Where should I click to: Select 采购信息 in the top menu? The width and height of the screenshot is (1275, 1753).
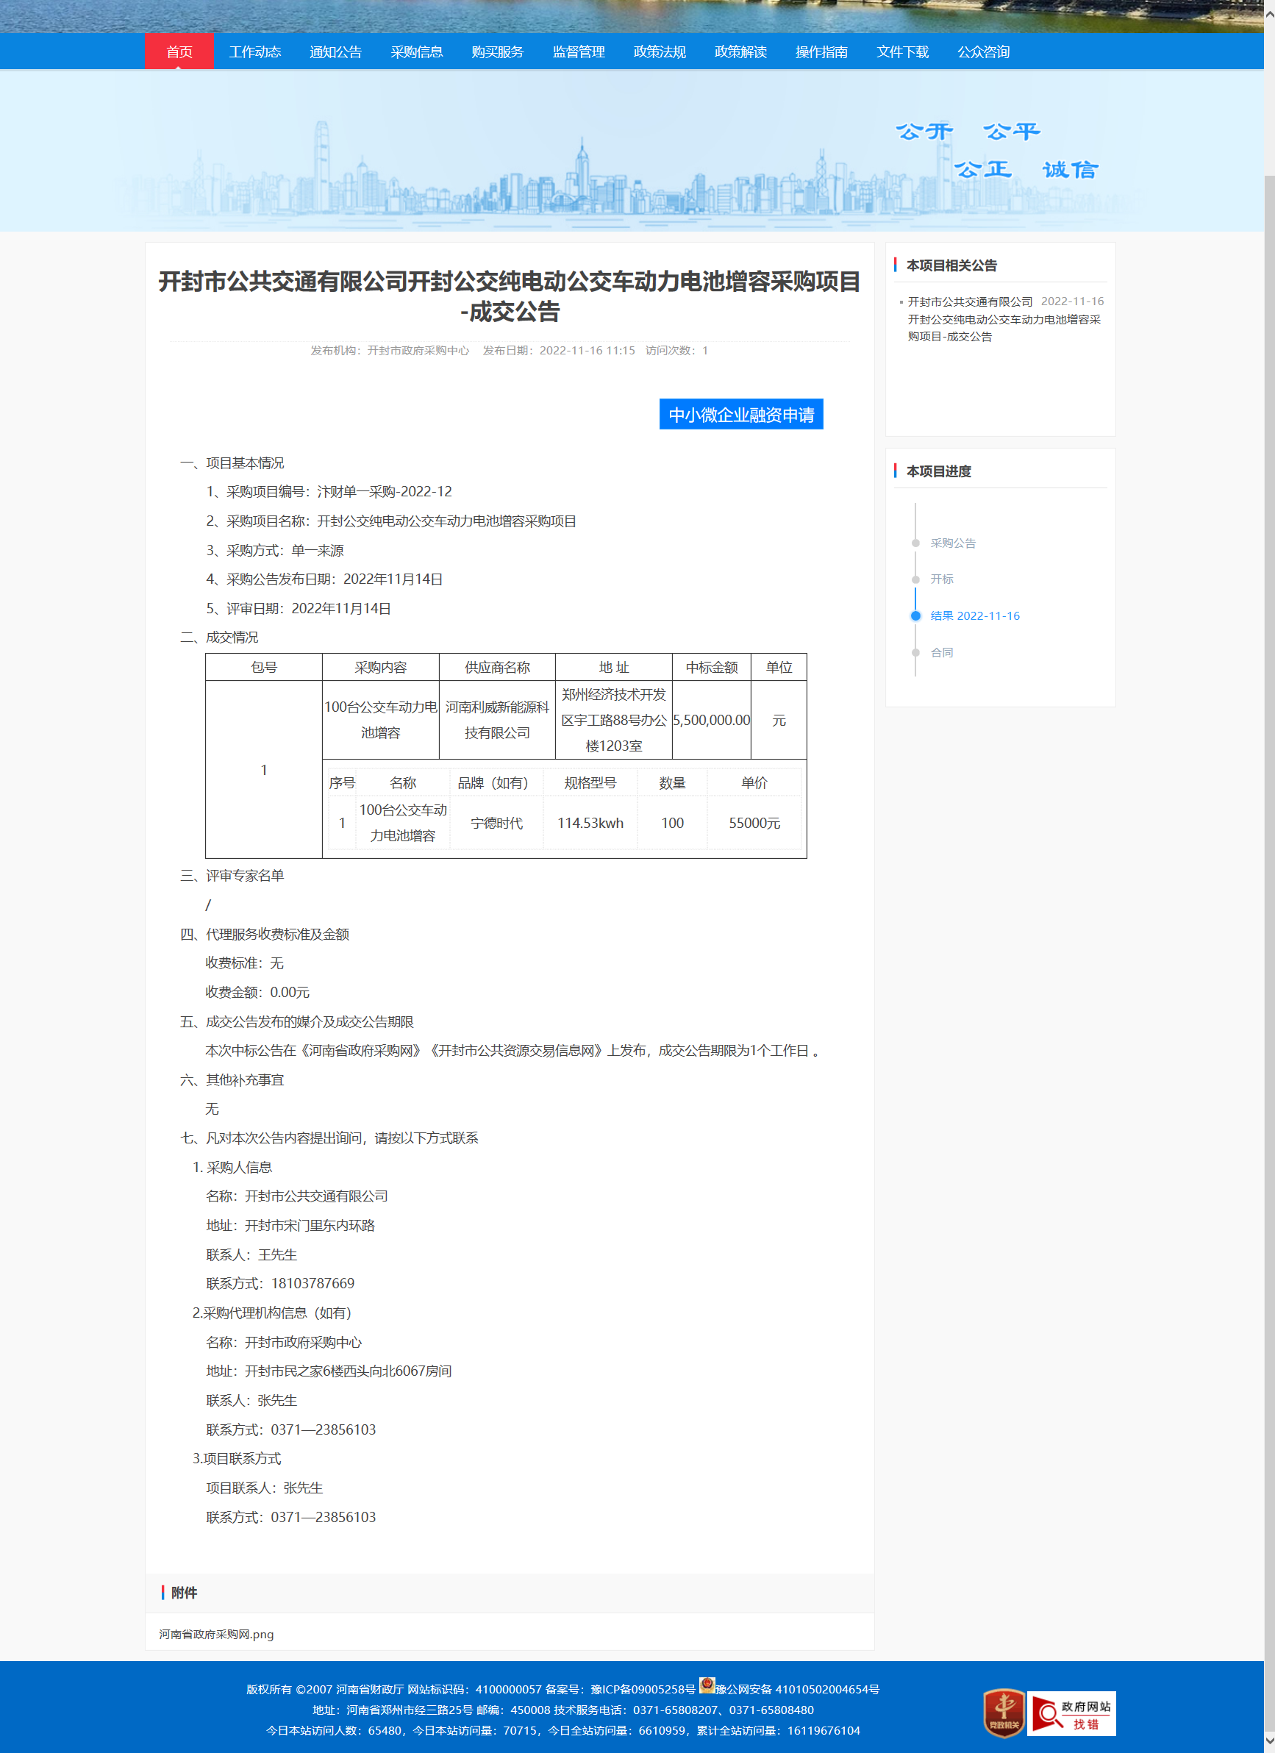416,51
